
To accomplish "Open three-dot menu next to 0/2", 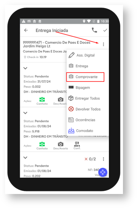I will pyautogui.click(x=103, y=159).
